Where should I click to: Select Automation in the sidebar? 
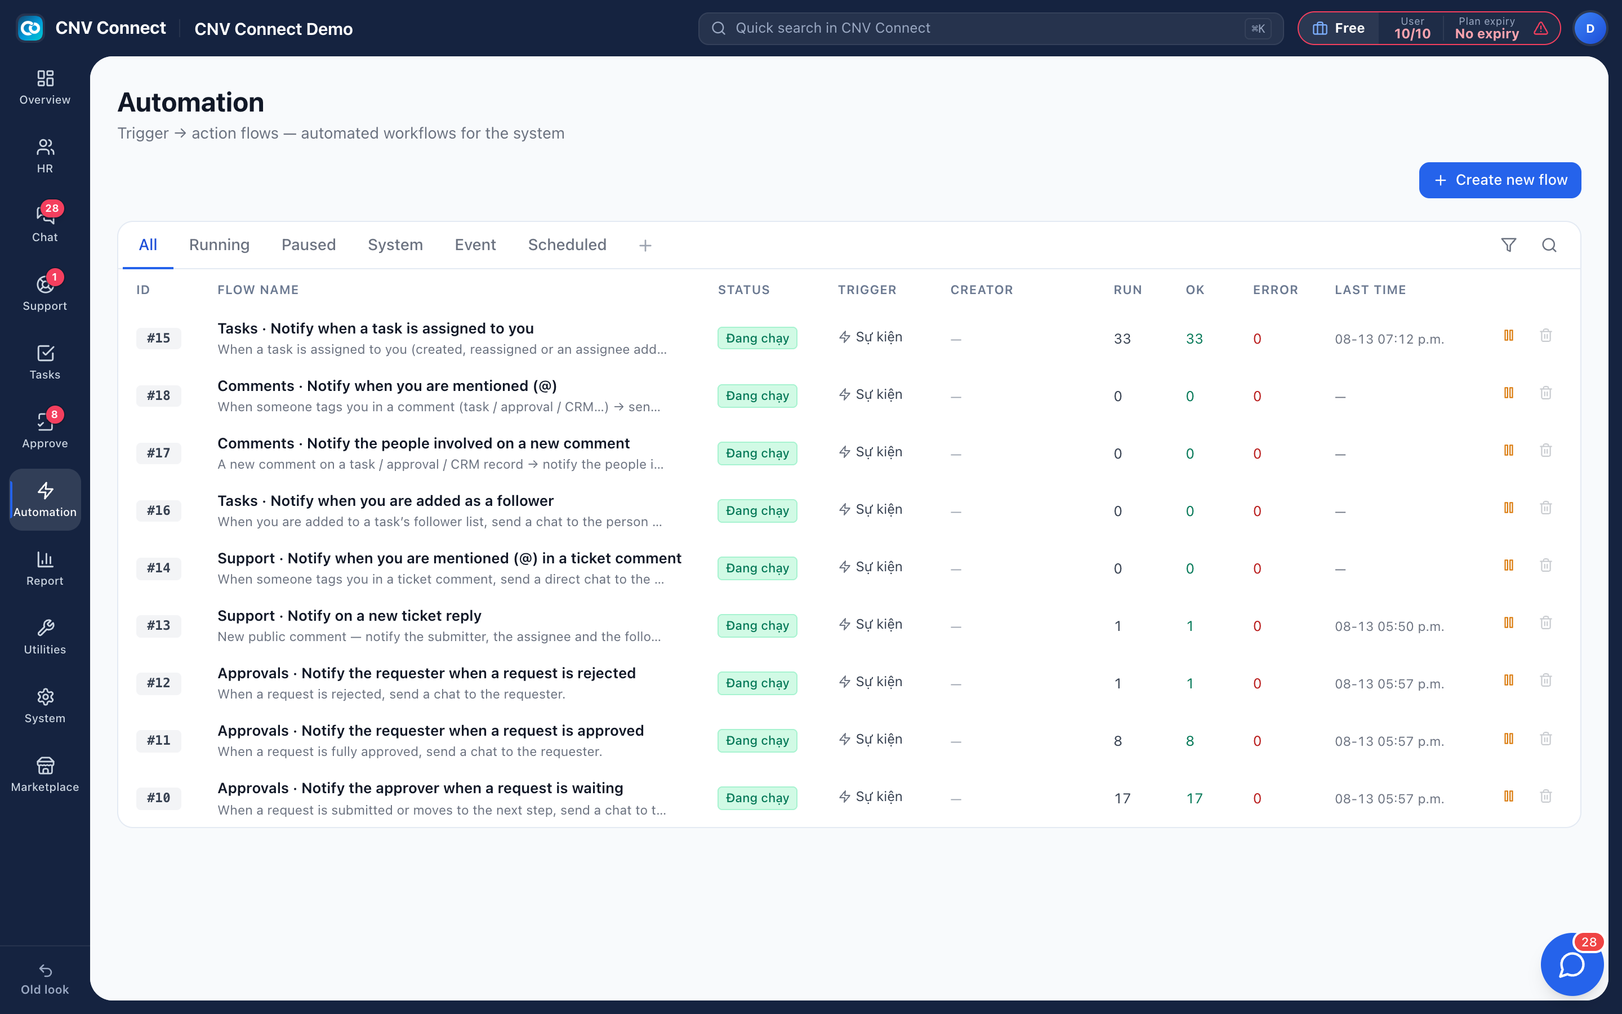click(x=45, y=500)
